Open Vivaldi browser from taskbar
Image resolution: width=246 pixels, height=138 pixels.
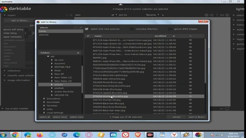pos(126,135)
